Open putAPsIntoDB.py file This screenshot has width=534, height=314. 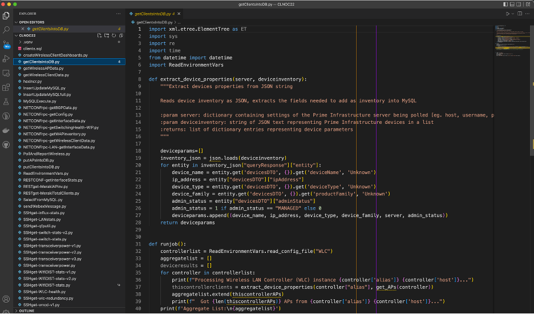coord(38,160)
